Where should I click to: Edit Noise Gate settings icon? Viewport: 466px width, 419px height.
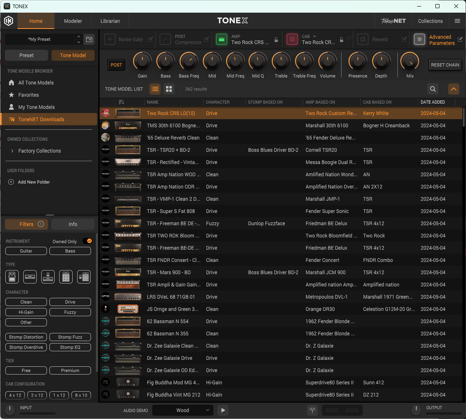151,39
